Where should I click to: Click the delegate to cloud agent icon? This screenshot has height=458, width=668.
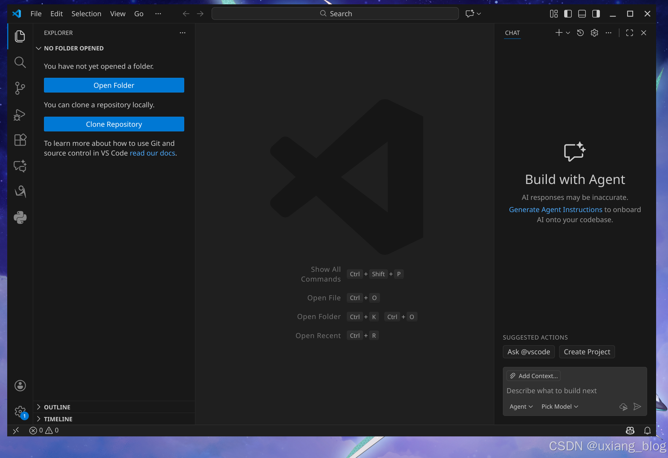[x=623, y=407]
